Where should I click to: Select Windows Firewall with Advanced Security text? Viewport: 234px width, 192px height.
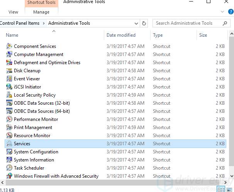[x=56, y=176]
